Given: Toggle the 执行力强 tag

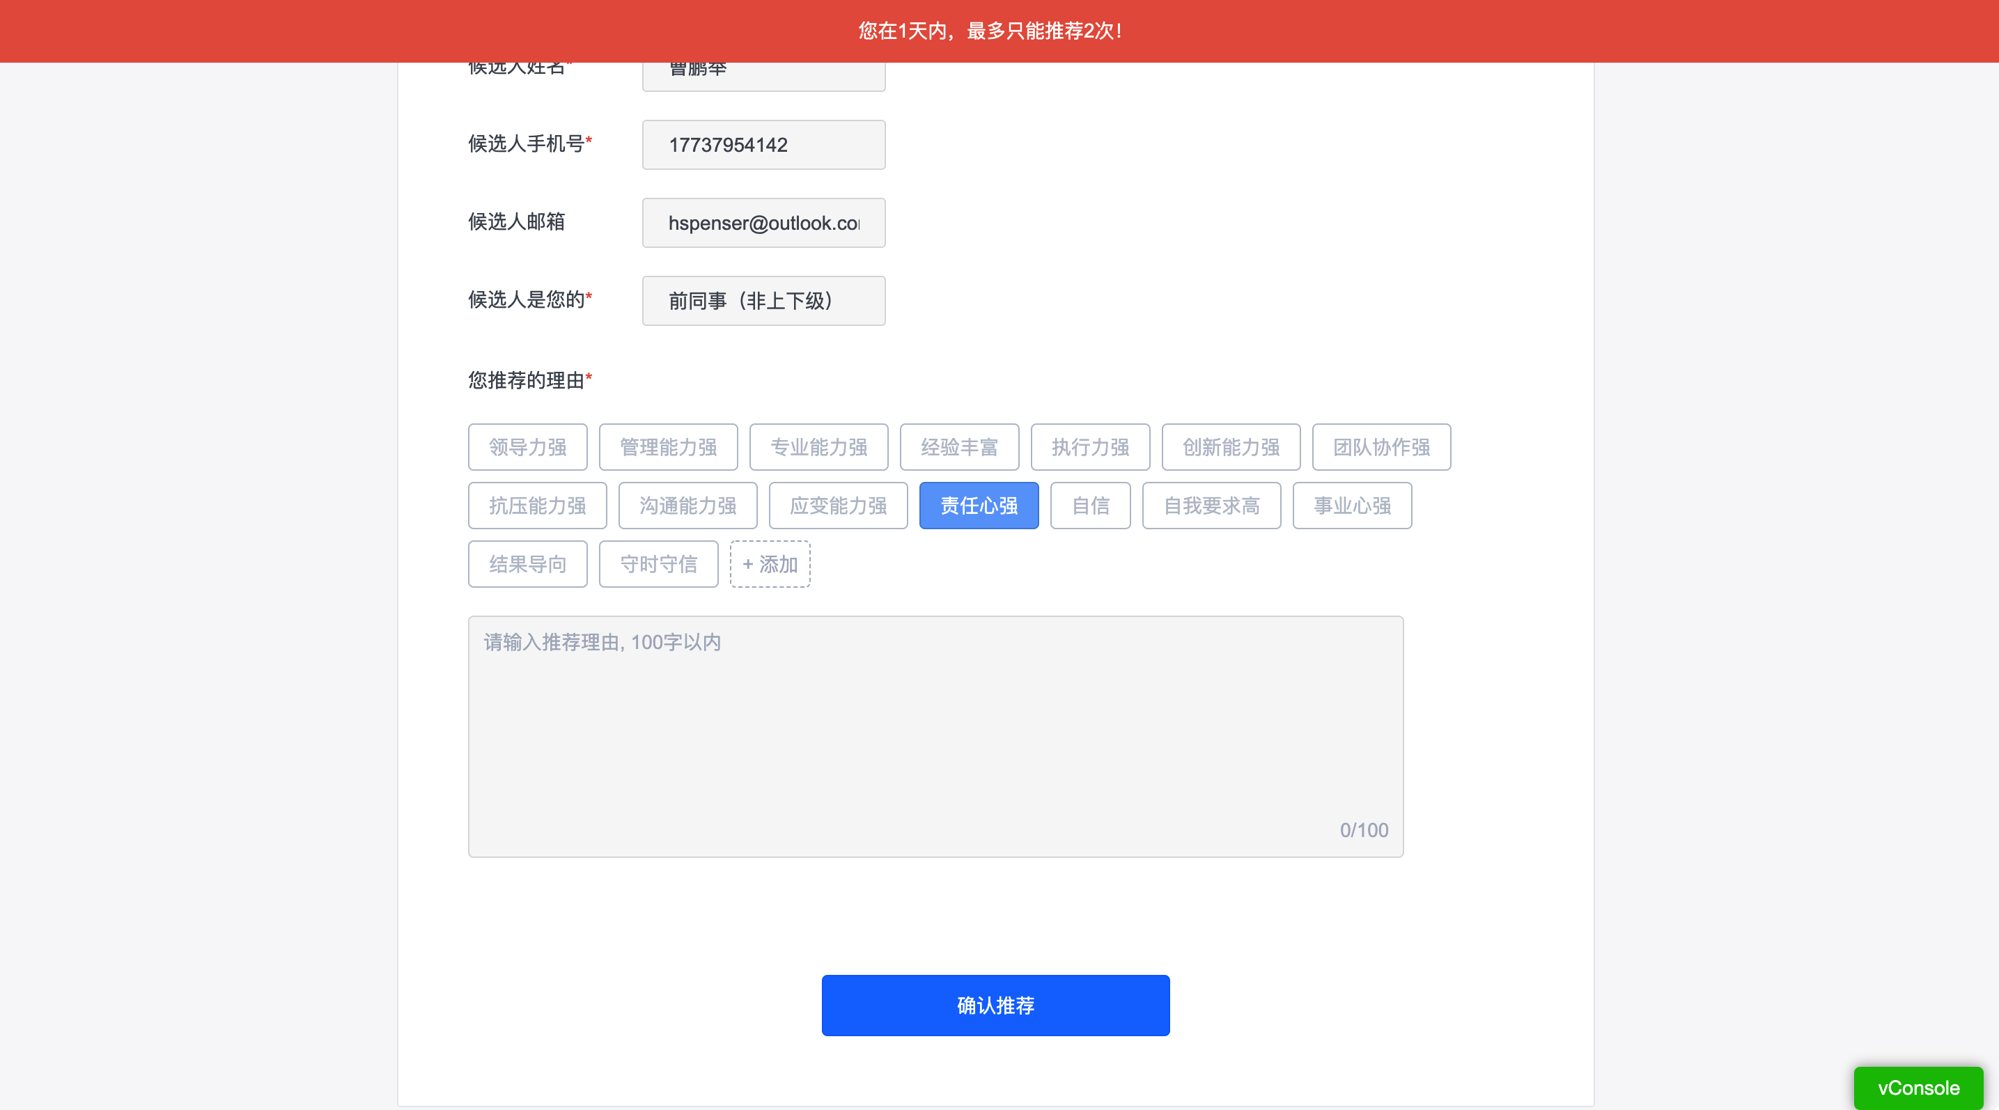Looking at the screenshot, I should click(1090, 447).
